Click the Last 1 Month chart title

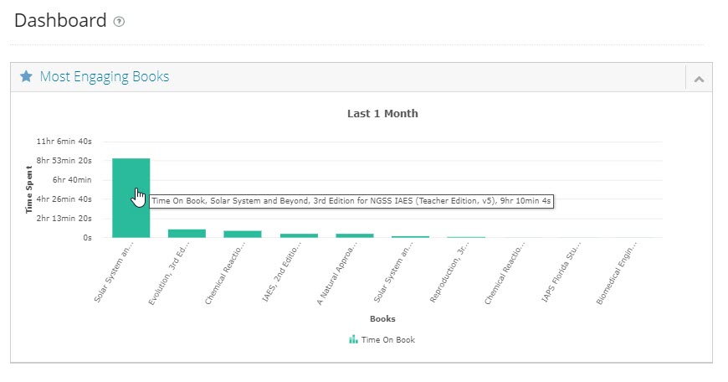pos(382,114)
